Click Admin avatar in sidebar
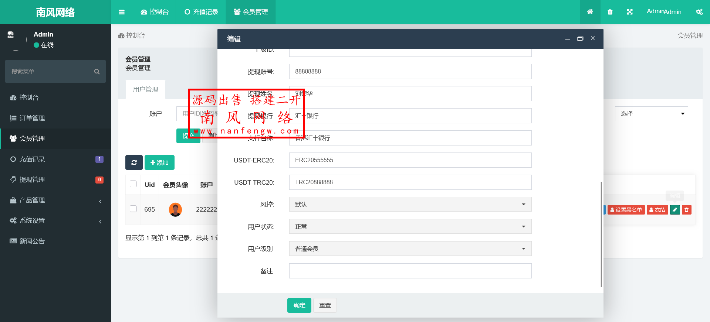This screenshot has height=322, width=710. (16, 39)
